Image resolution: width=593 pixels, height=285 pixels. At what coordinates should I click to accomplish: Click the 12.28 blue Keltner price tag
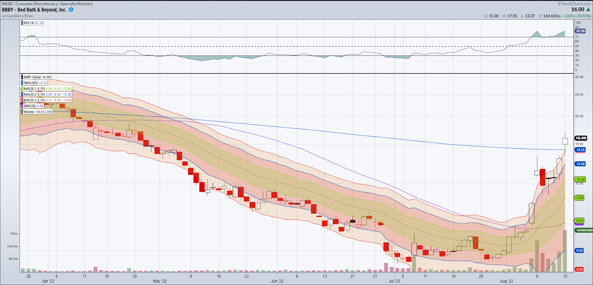point(580,164)
